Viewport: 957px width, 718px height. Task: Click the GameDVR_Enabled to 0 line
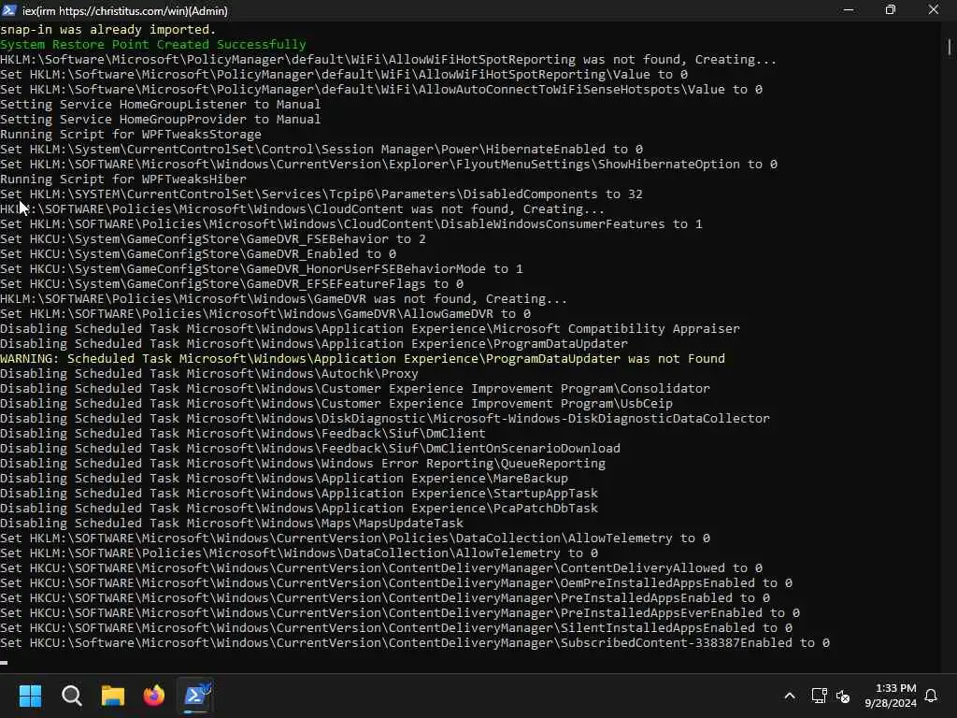[x=198, y=254]
